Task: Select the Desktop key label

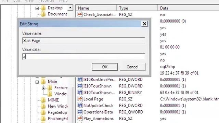Action: (x=55, y=8)
